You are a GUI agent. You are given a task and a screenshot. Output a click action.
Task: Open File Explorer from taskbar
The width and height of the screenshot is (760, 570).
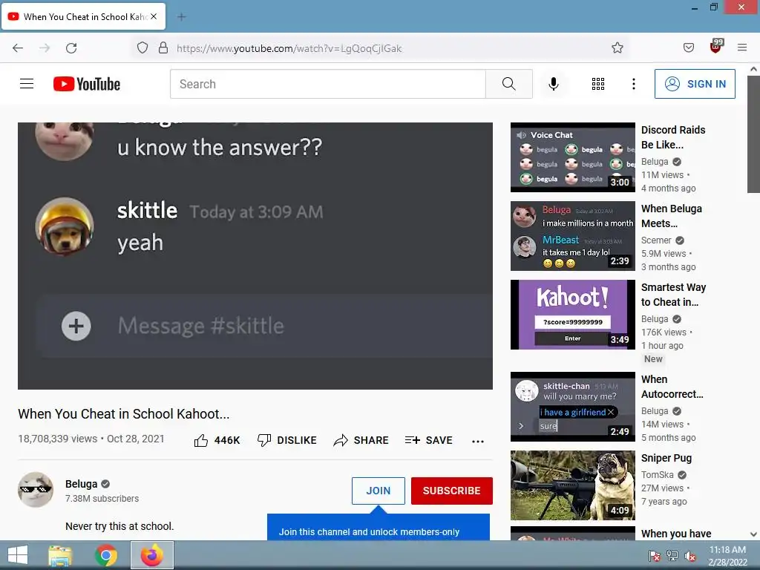(60, 555)
